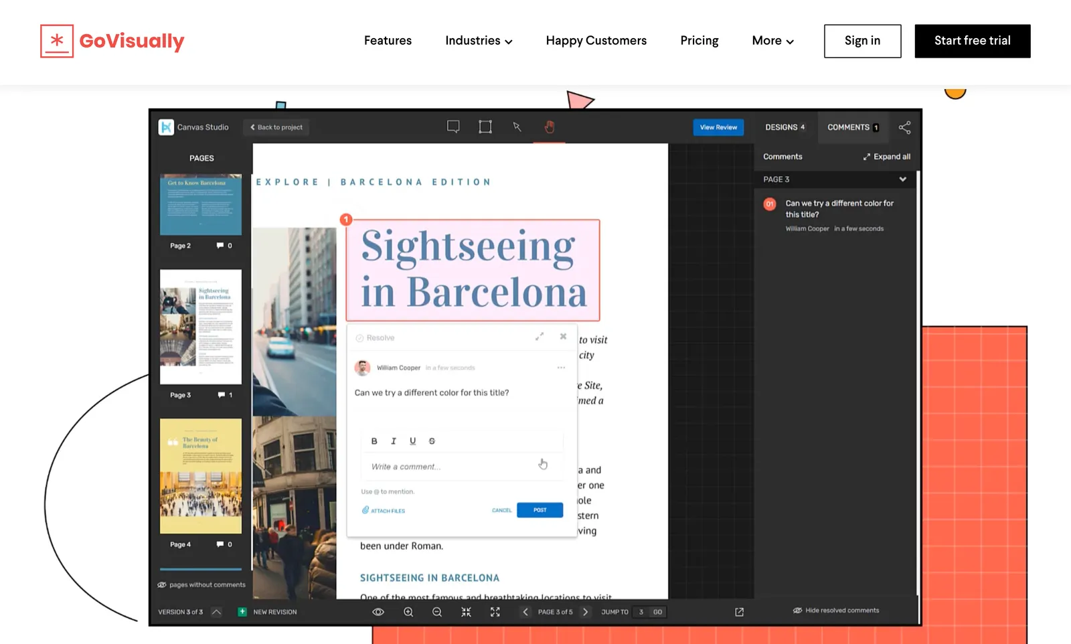Select the rectangle selection tool
The height and width of the screenshot is (644, 1071).
pos(485,126)
